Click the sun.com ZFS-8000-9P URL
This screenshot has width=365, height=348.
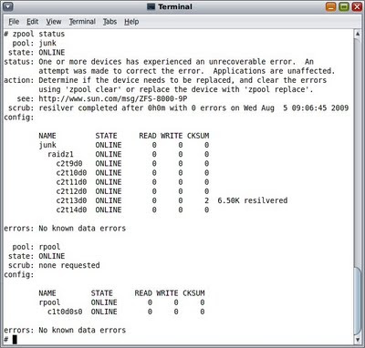coord(113,98)
